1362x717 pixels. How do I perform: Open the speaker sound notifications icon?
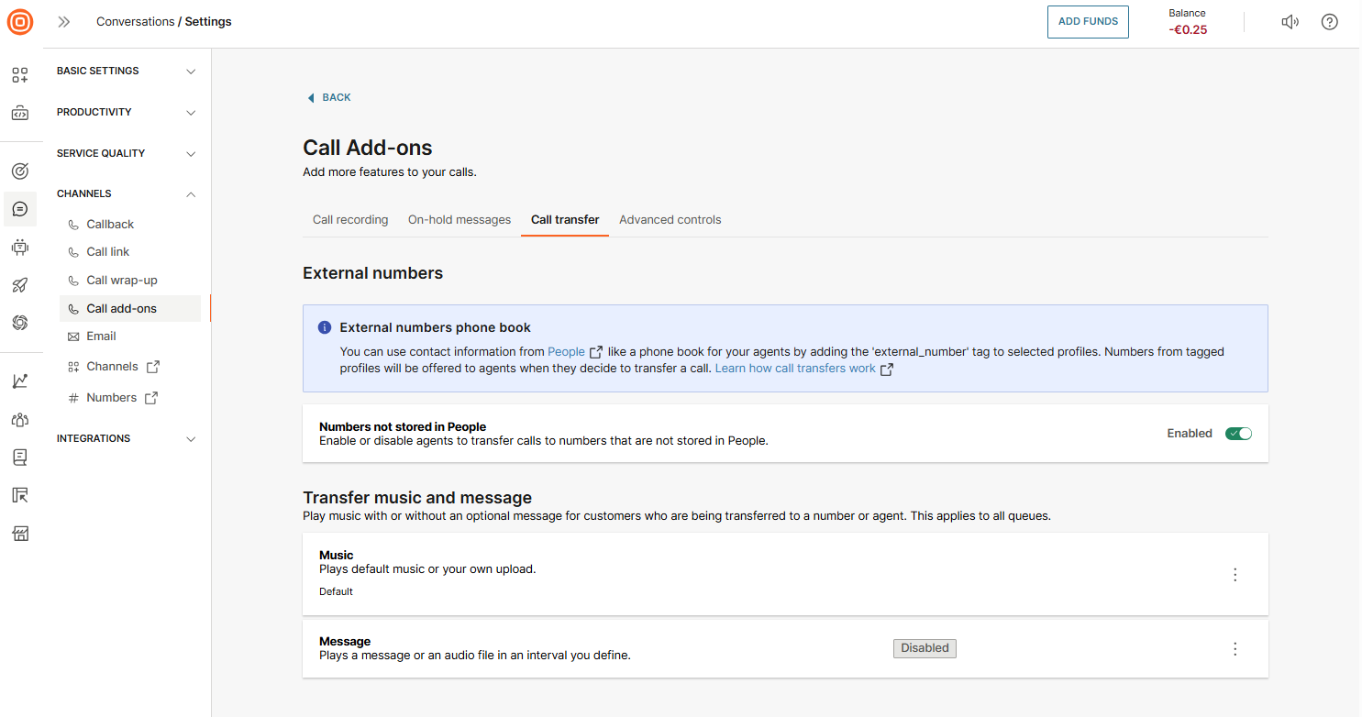tap(1290, 22)
